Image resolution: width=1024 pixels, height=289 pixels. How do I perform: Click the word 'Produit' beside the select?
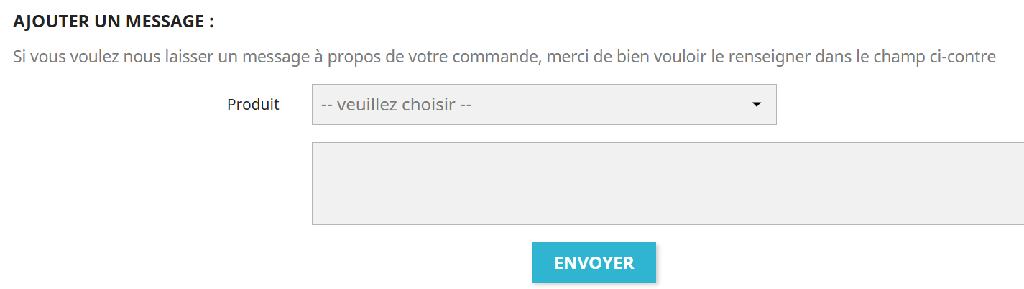tap(253, 105)
